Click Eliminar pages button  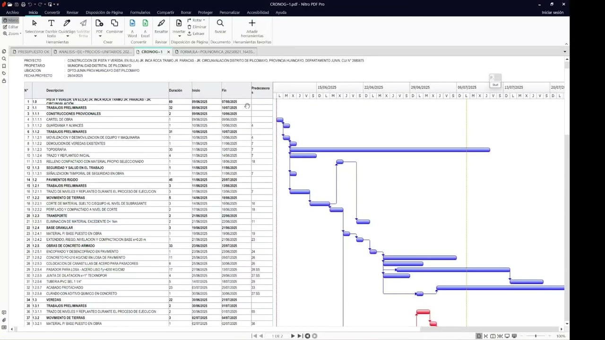tap(197, 27)
